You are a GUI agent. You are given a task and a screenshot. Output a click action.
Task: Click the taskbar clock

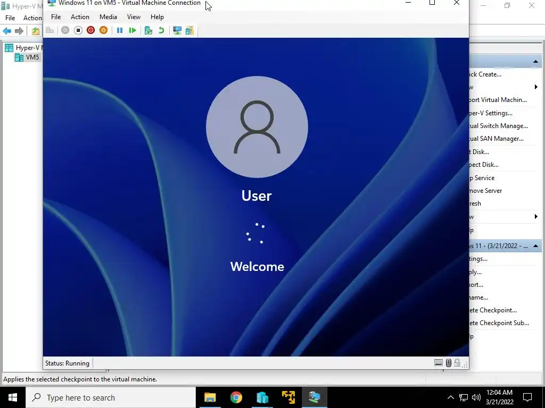pos(499,397)
